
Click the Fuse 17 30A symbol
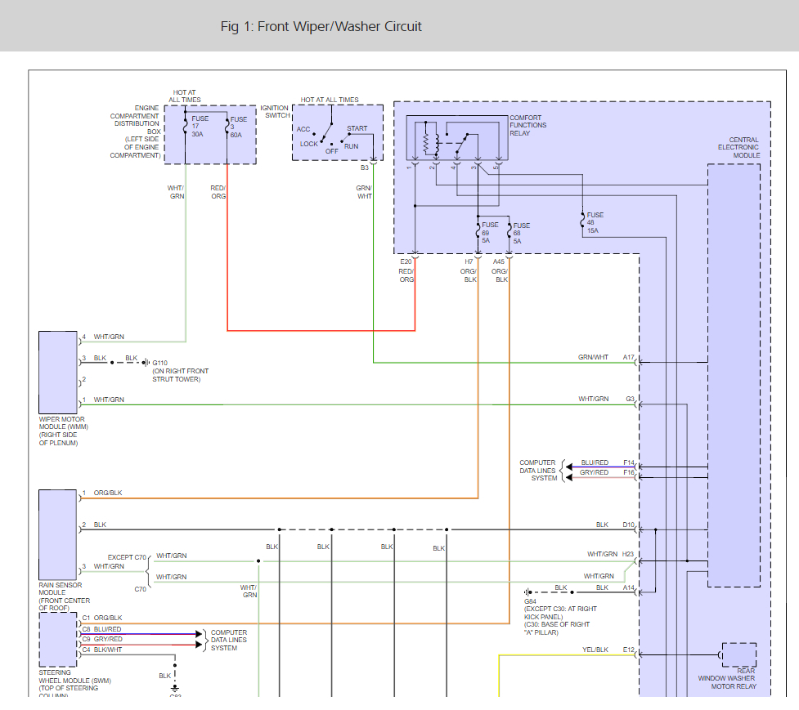click(x=186, y=127)
